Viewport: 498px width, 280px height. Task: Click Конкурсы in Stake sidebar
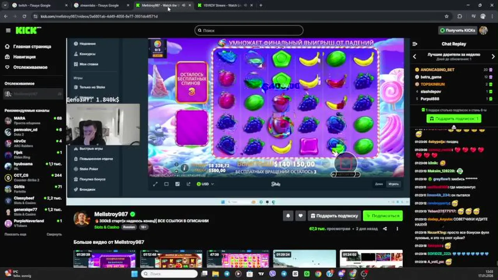pyautogui.click(x=85, y=54)
